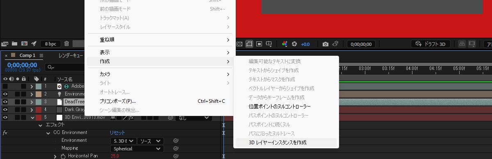492x159 pixels.
Task: Click the camera snapshot icon
Action: pos(325,44)
